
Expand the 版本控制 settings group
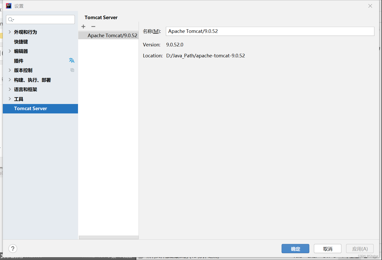click(x=10, y=70)
